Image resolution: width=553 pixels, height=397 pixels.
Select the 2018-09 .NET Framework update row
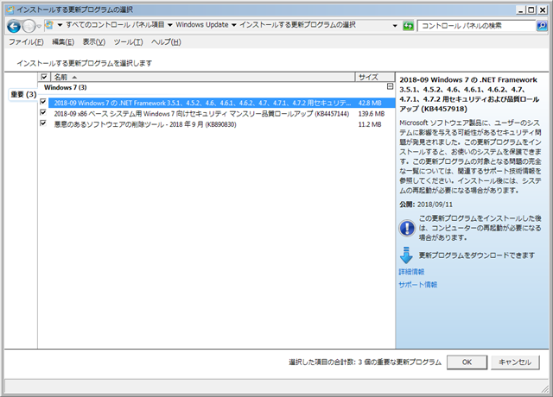[x=221, y=103]
